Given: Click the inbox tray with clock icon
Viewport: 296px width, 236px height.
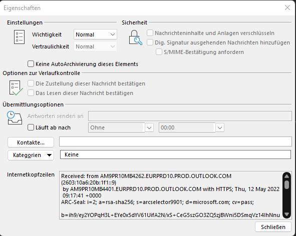Looking at the screenshot, I should click(15, 118).
